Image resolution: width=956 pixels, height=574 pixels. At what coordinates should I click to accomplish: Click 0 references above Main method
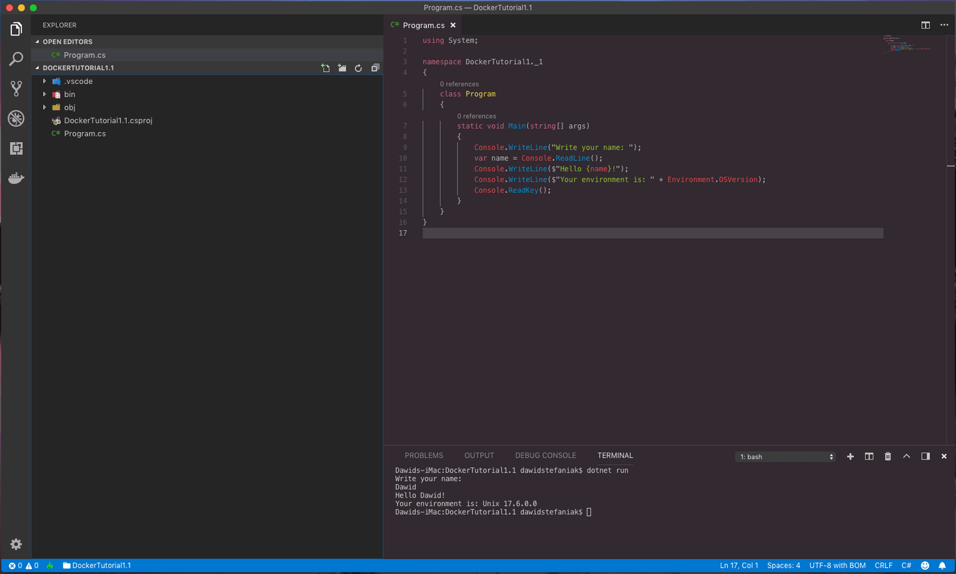click(476, 116)
